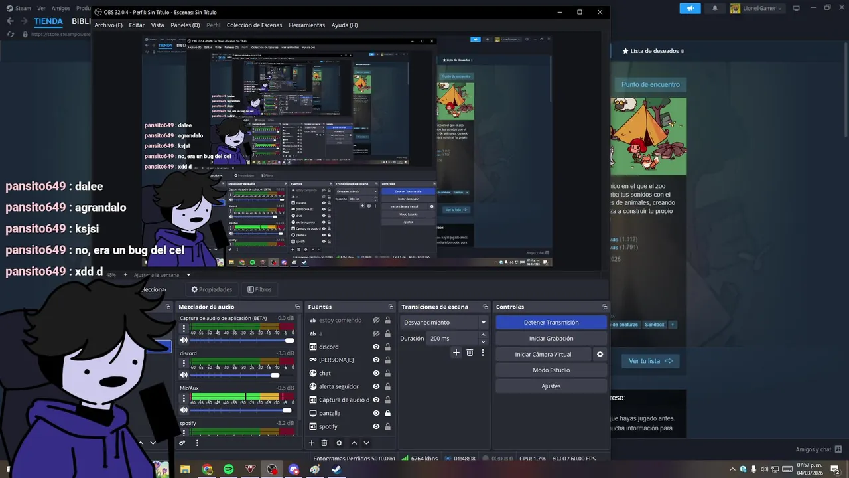This screenshot has height=478, width=849.
Task: Show the 'estoy comiendo' source
Action: (x=376, y=320)
